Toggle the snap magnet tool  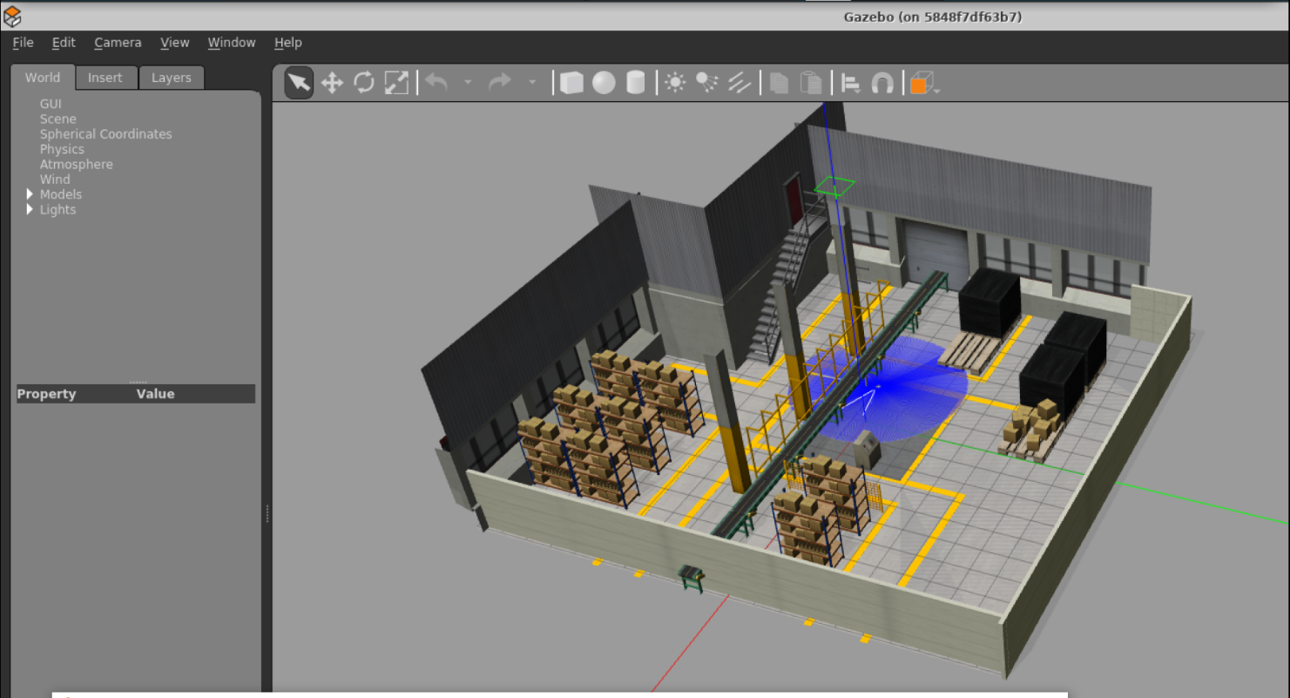pyautogui.click(x=882, y=83)
